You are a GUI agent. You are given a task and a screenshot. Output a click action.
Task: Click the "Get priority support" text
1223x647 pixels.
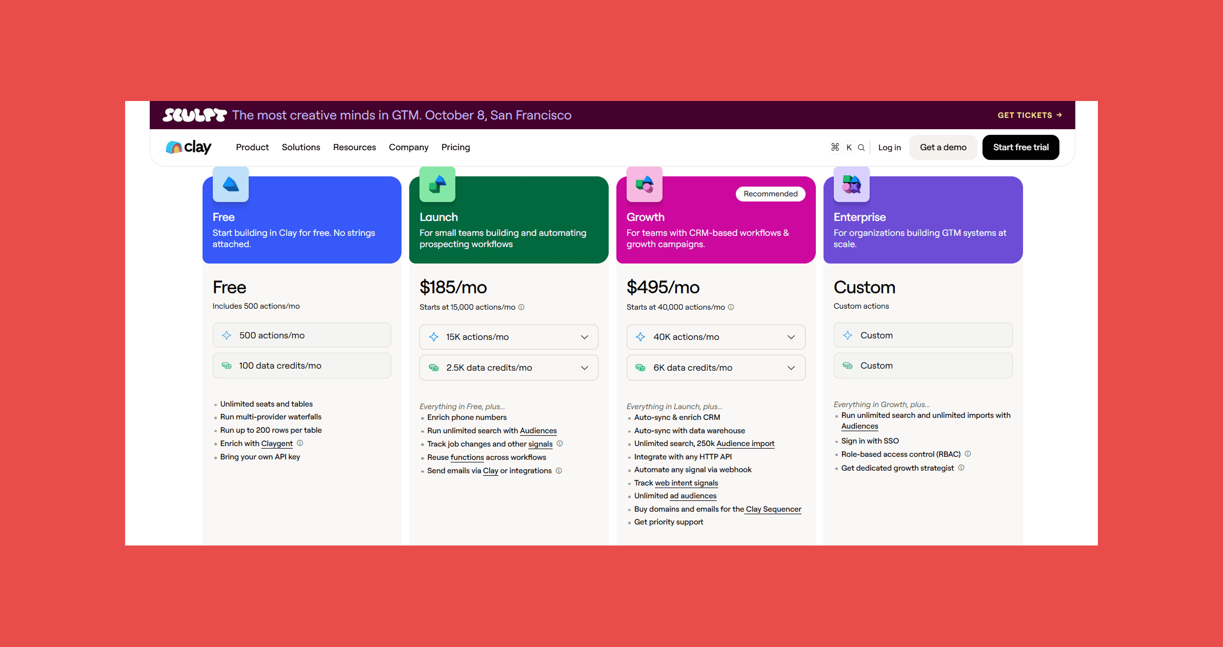pyautogui.click(x=669, y=522)
